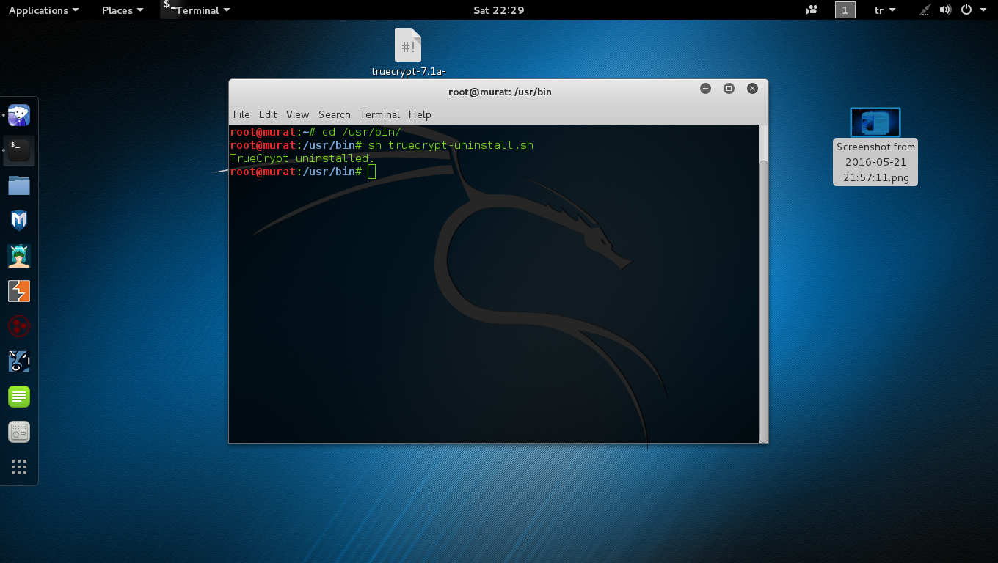Click the screen recorder camera icon
The image size is (998, 563).
(x=812, y=10)
